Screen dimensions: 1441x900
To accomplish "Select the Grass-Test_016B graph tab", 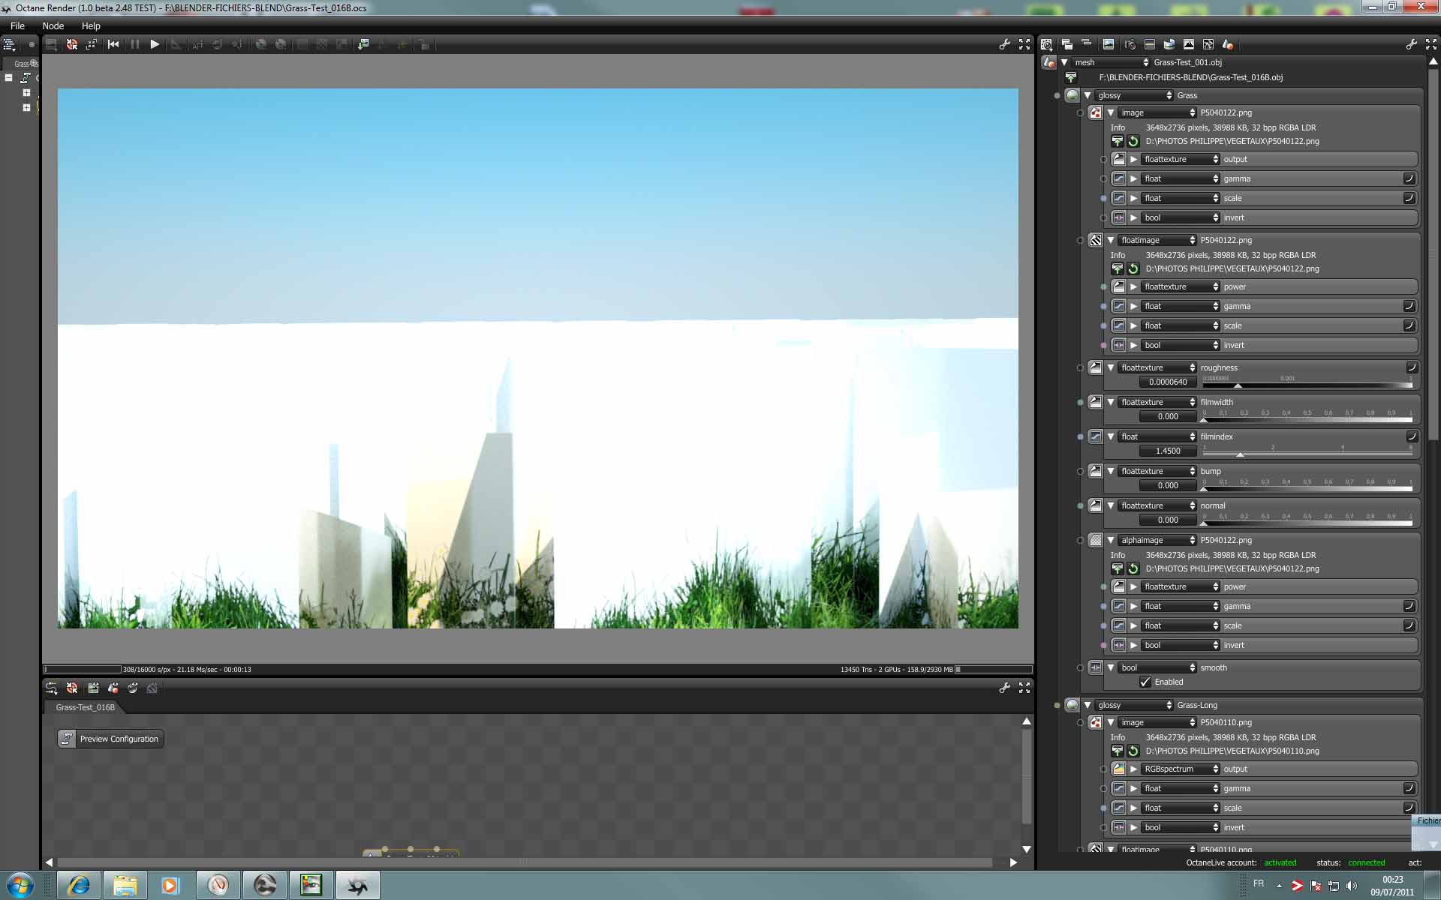I will pos(85,707).
